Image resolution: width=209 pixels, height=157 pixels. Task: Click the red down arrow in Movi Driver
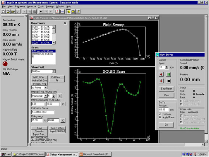point(161,81)
